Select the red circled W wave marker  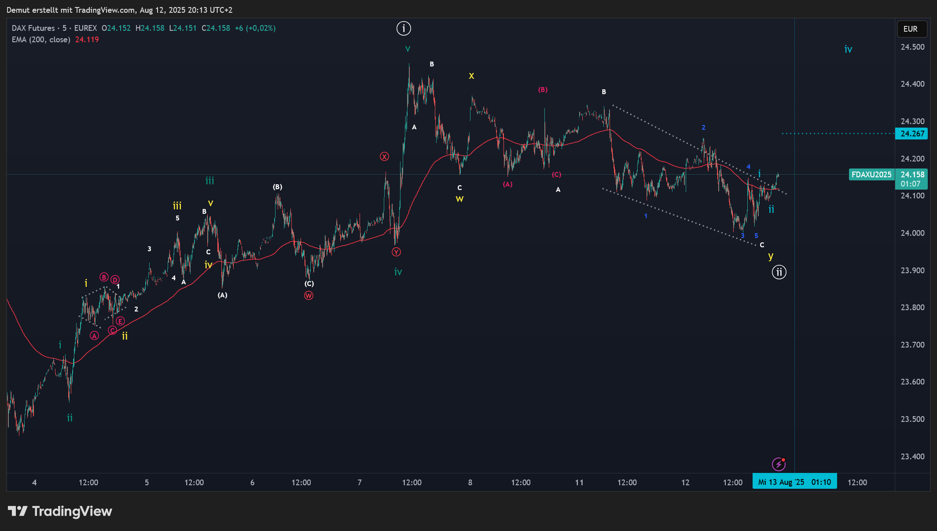point(309,296)
